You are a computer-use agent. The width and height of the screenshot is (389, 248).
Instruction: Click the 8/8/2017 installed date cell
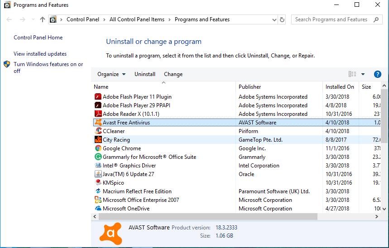tap(336, 140)
